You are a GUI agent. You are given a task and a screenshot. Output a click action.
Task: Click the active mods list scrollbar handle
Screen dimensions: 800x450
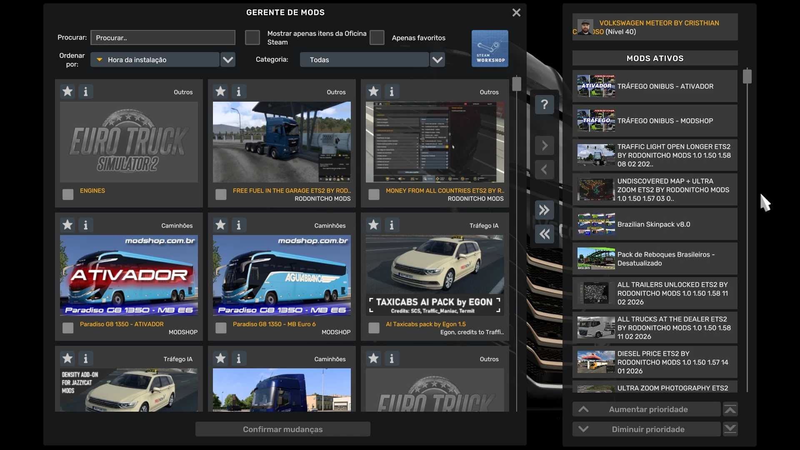[x=747, y=77]
